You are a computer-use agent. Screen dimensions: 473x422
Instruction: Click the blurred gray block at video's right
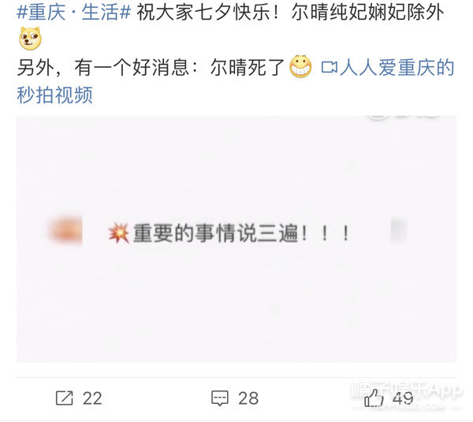(x=399, y=230)
